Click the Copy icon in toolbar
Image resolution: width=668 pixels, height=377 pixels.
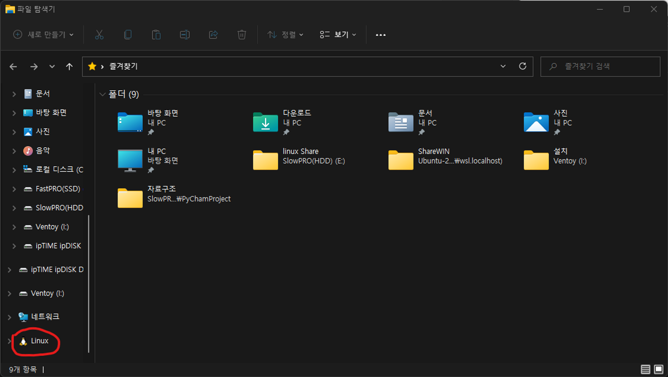coord(128,35)
